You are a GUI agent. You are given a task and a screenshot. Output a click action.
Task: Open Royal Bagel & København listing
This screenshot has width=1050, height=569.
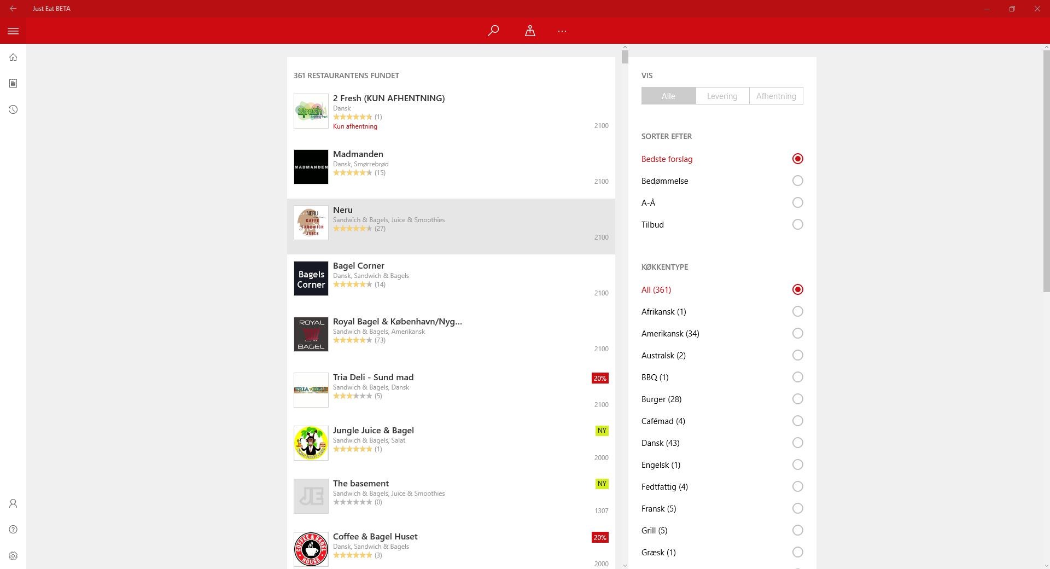click(x=398, y=321)
